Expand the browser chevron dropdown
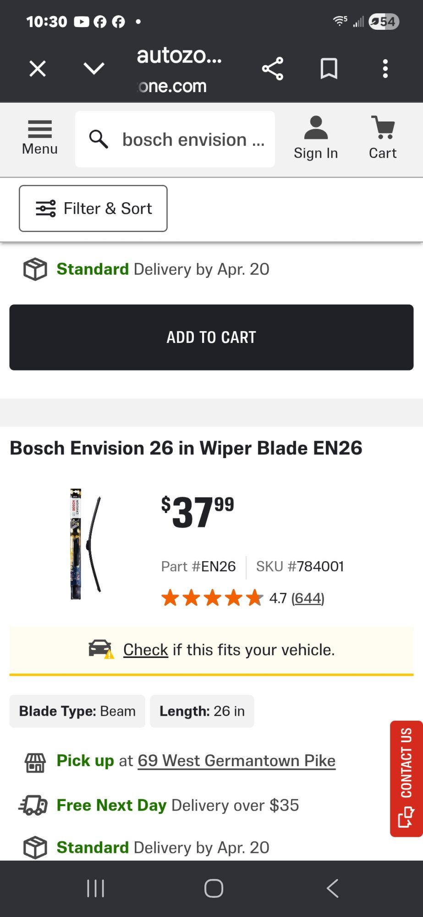The height and width of the screenshot is (917, 423). 94,69
